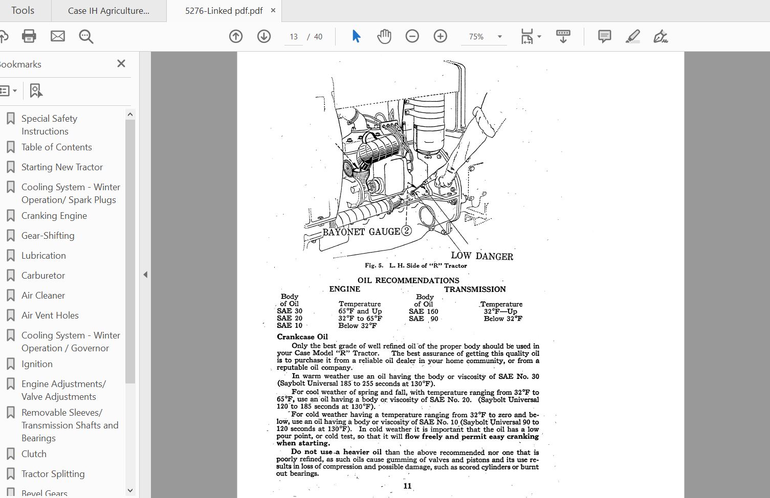Screen dimensions: 770x498
Task: Click bookmark icon beside Table of Contents
Action: [x=10, y=147]
